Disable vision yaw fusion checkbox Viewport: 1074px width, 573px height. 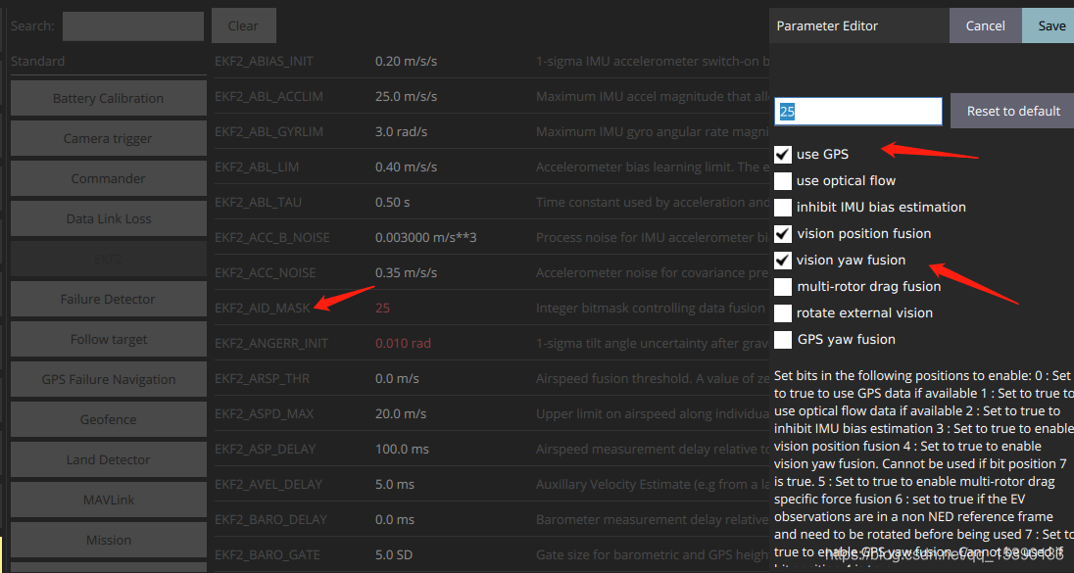pos(783,261)
